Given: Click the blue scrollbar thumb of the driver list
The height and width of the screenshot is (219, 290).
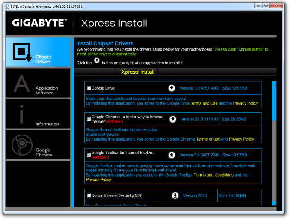Looking at the screenshot, I should tap(274, 103).
